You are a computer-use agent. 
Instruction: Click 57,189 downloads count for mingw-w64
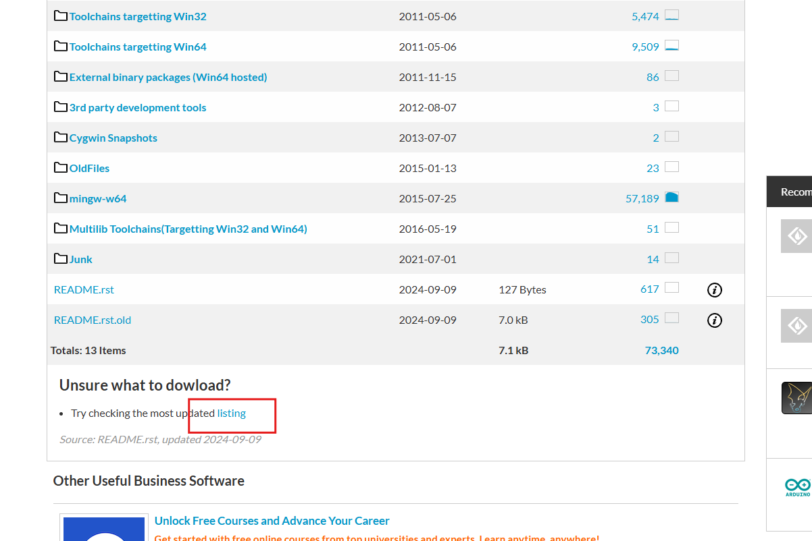(x=642, y=198)
